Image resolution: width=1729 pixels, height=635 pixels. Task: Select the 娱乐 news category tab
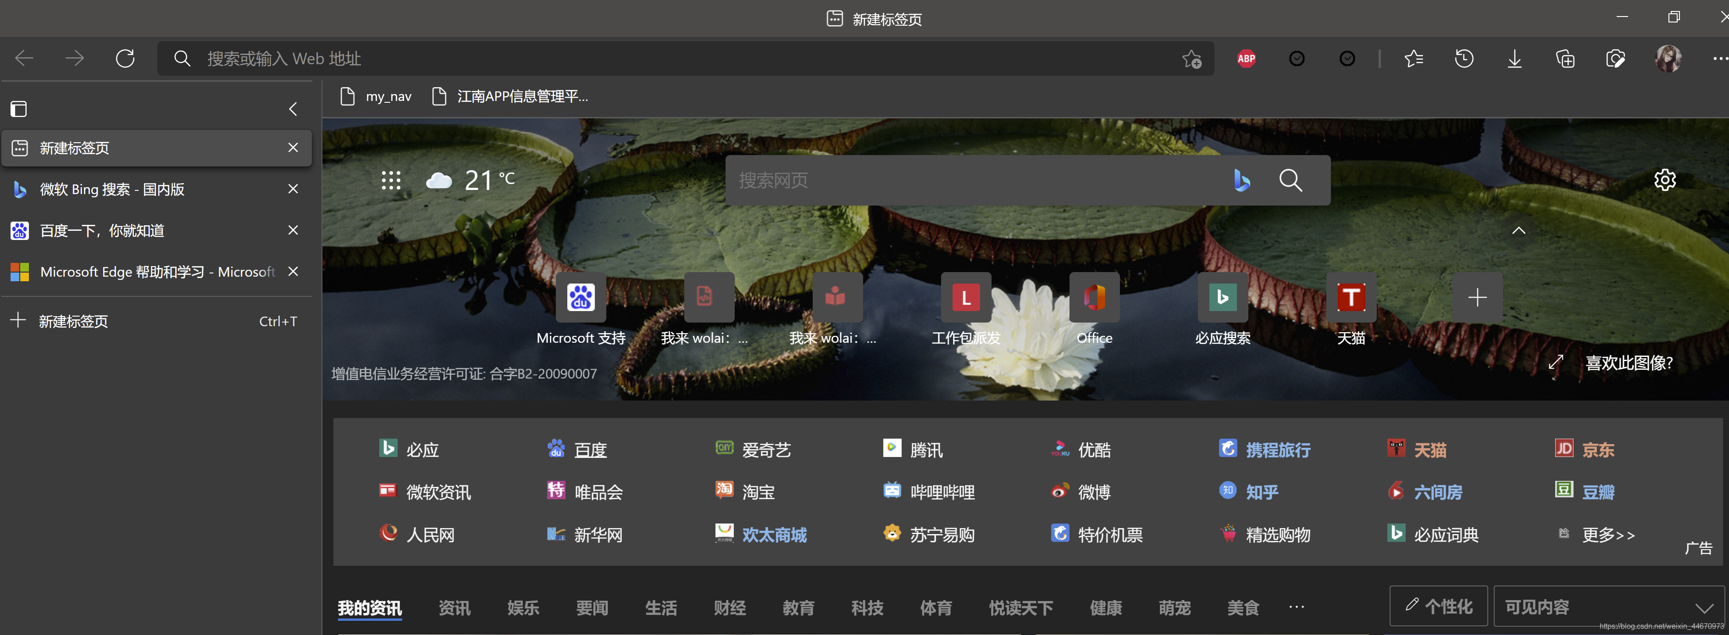tap(523, 608)
